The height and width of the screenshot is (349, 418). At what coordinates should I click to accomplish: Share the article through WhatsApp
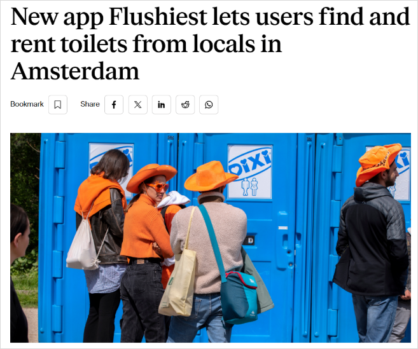(209, 104)
